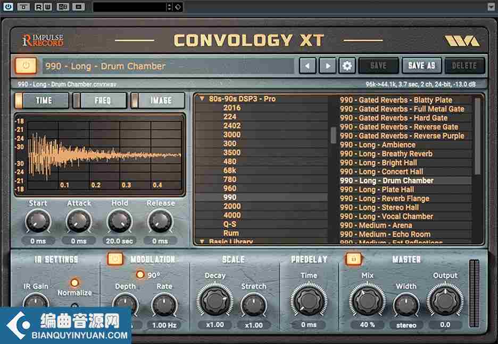Click the SAVE AS button

pyautogui.click(x=421, y=66)
